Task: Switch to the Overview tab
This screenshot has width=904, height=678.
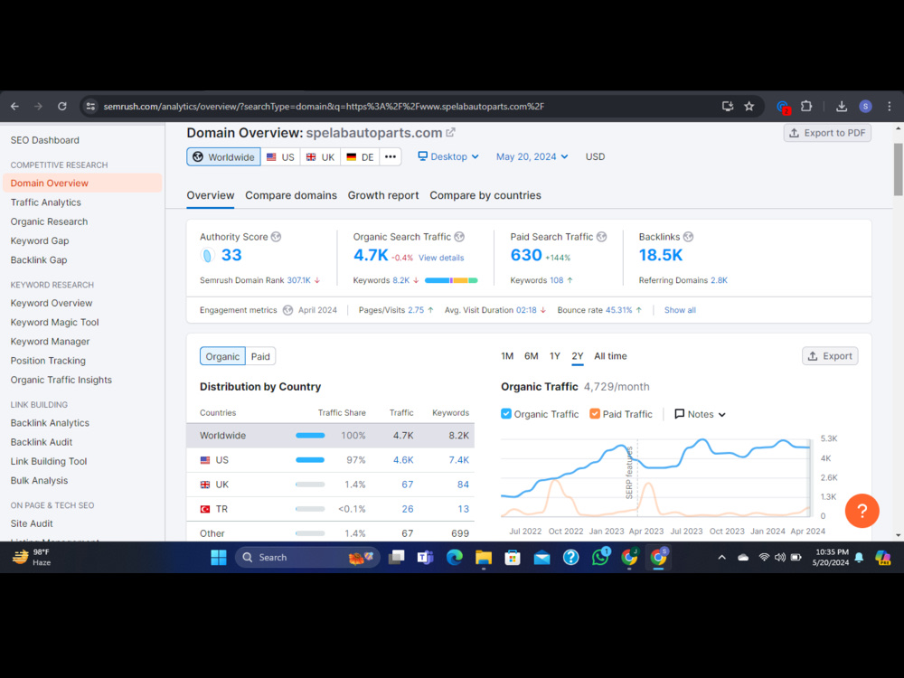Action: [211, 195]
